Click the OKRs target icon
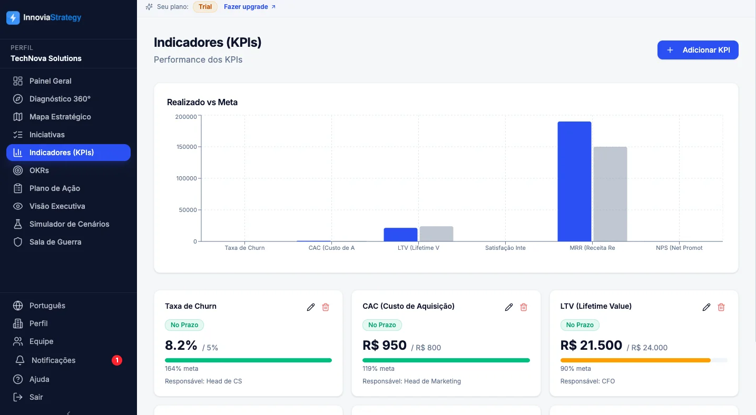This screenshot has width=756, height=415. (x=18, y=170)
